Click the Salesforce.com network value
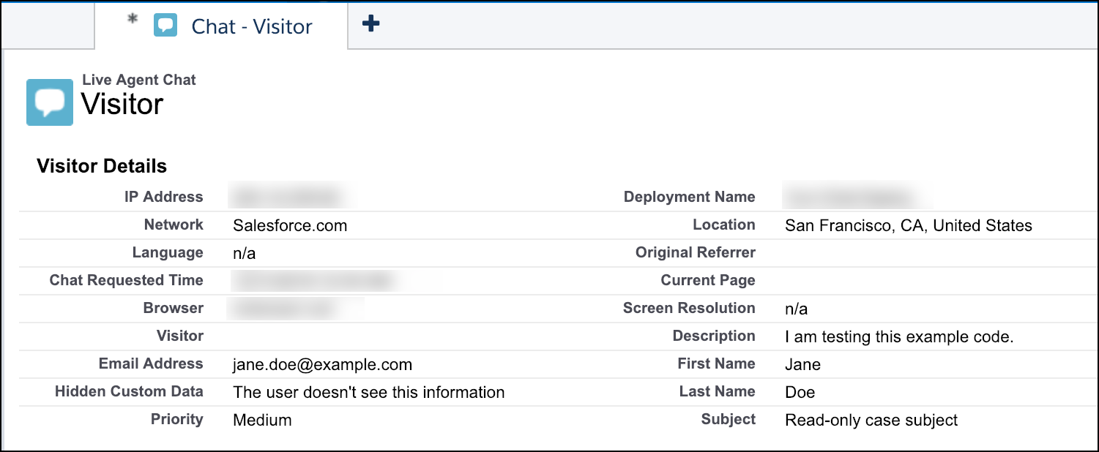1099x452 pixels. (x=290, y=225)
